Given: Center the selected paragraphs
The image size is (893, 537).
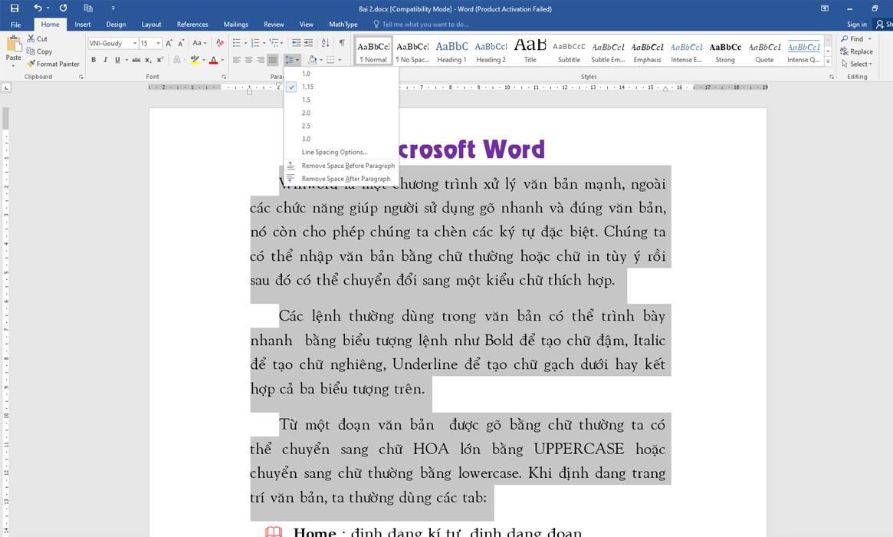Looking at the screenshot, I should click(249, 60).
